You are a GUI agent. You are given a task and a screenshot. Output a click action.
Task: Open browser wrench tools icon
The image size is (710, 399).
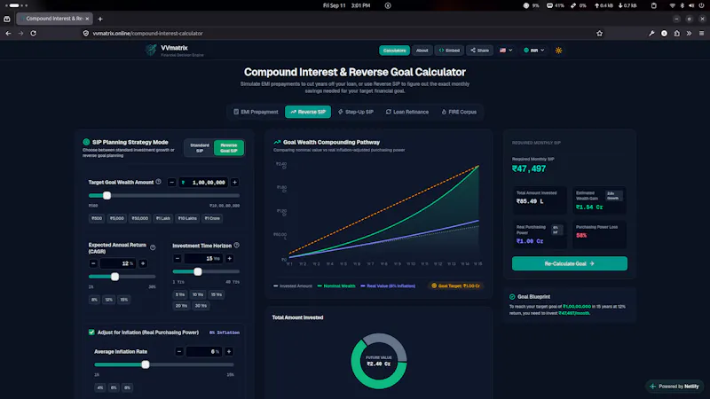click(x=651, y=33)
